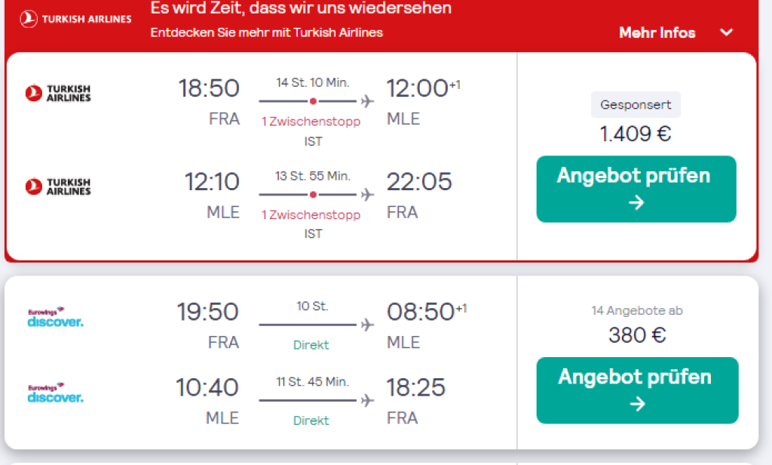Click the Turkish Airlines banner logo
This screenshot has height=465, width=772.
pos(76,19)
